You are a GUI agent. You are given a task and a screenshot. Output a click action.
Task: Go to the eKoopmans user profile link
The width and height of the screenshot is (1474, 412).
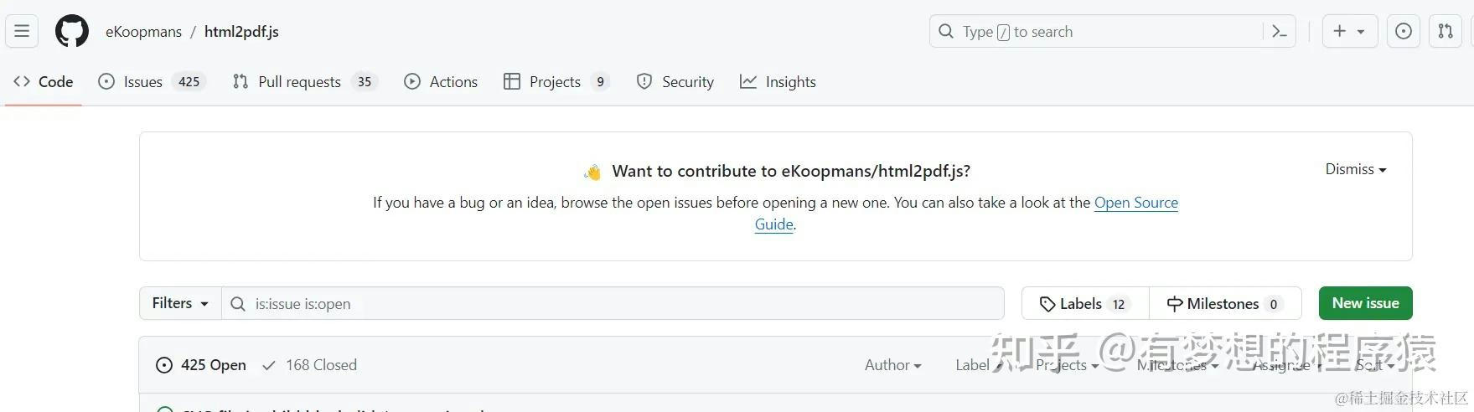coord(143,32)
